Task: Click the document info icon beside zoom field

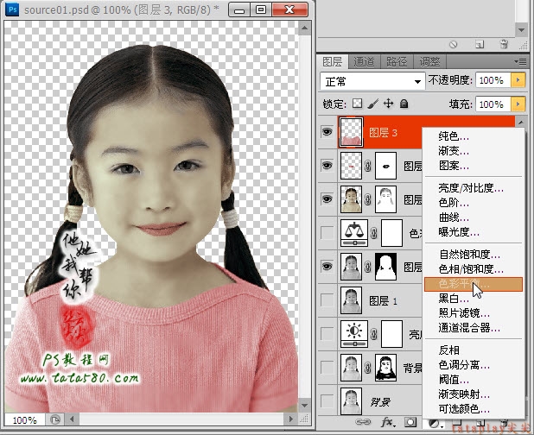Action: pos(54,419)
